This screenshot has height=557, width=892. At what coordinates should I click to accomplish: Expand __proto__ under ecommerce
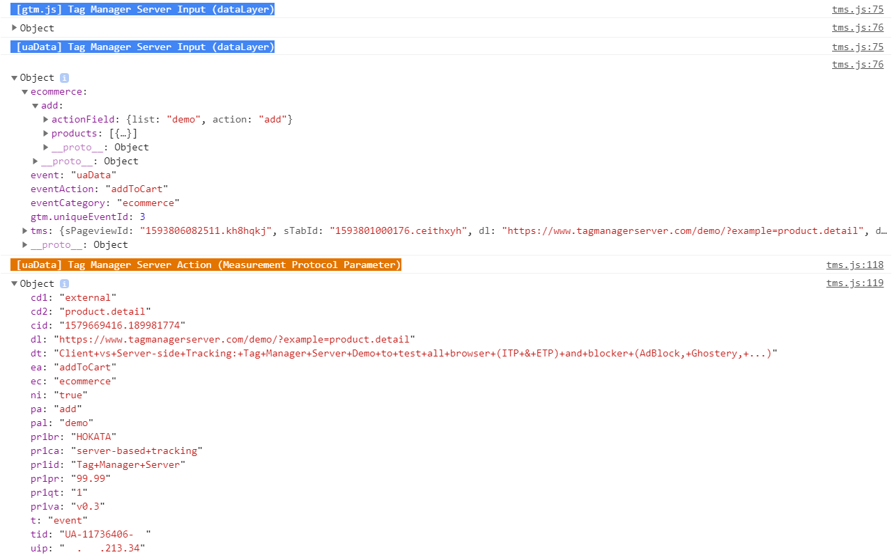[36, 162]
